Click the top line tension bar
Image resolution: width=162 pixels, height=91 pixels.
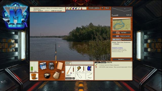[x=82, y=62]
